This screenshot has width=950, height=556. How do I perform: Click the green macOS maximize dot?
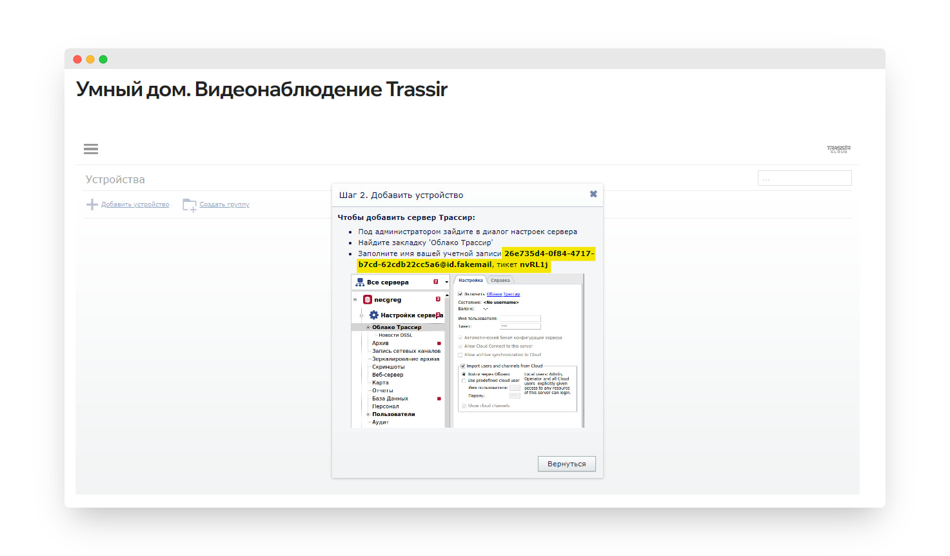pos(103,59)
